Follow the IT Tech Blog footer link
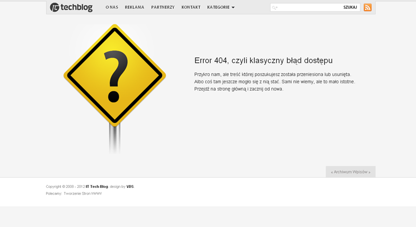Screen dimensions: 416x227 point(97,186)
